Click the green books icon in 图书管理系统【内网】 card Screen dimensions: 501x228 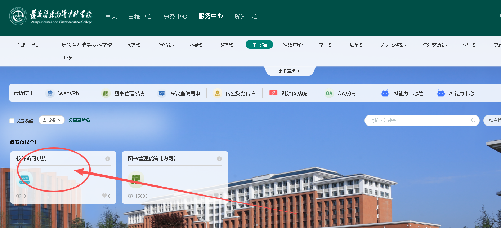[x=136, y=179]
